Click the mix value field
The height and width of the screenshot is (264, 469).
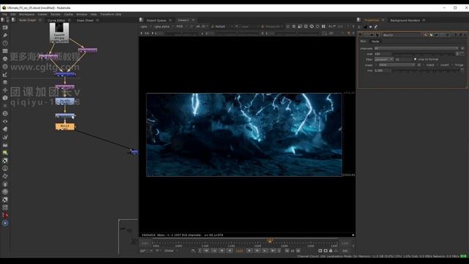[x=383, y=70]
